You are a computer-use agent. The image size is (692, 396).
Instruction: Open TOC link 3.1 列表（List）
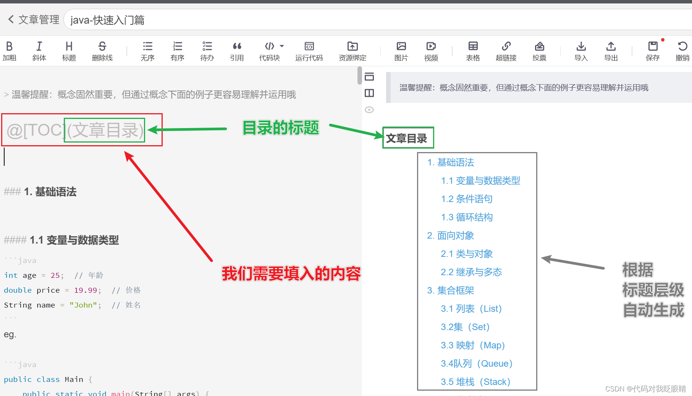[x=471, y=309]
